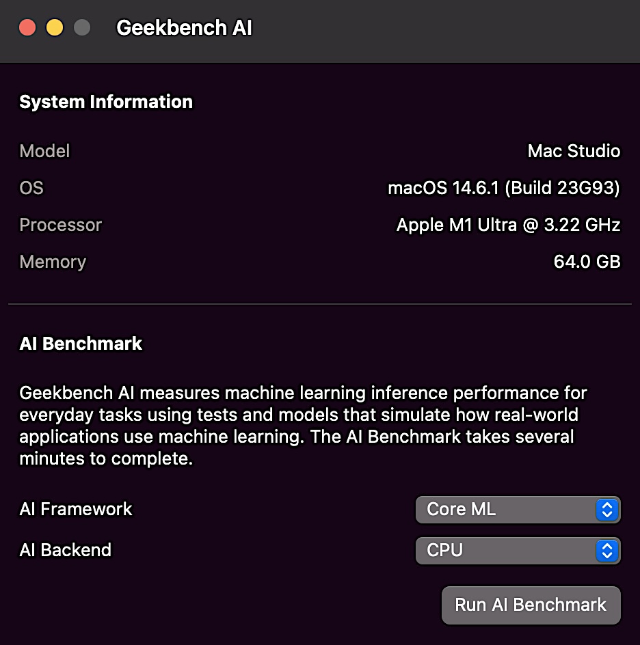Click the Memory row label
Viewport: 640px width, 645px height.
pos(53,262)
